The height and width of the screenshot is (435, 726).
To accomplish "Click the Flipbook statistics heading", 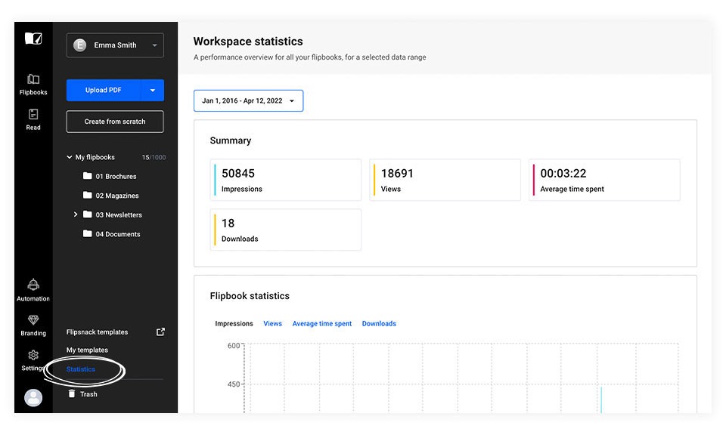I will tap(250, 296).
